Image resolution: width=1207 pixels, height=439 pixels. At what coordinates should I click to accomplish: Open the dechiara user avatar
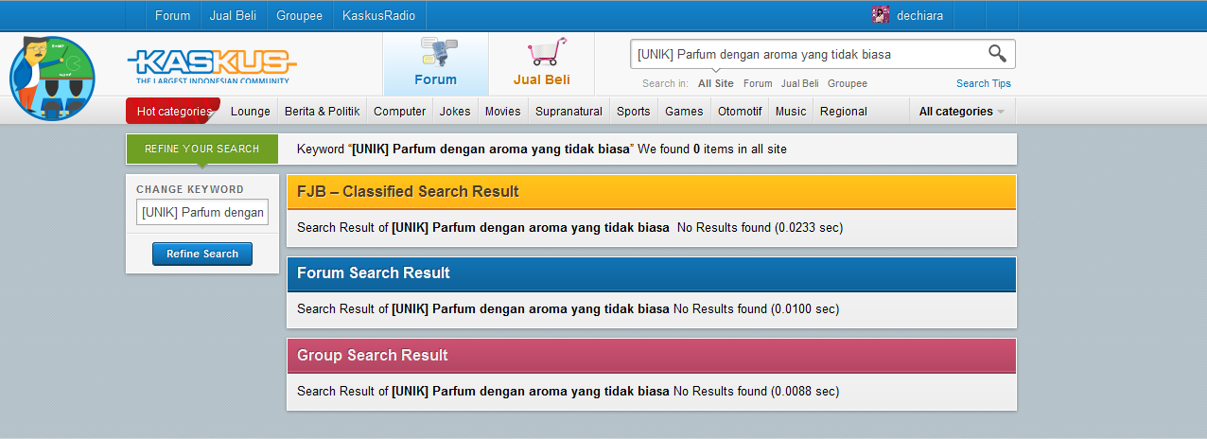point(881,15)
